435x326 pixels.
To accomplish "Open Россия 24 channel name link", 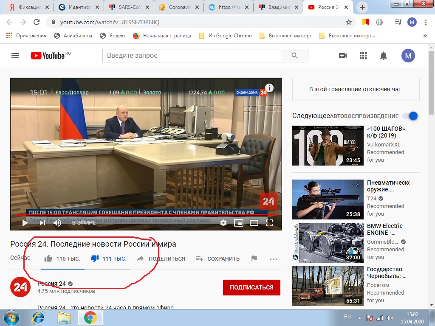I will [x=51, y=284].
